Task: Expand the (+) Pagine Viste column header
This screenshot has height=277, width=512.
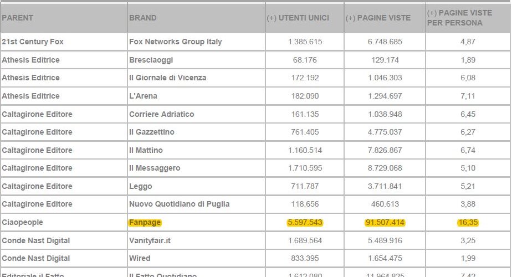Action: [x=378, y=18]
